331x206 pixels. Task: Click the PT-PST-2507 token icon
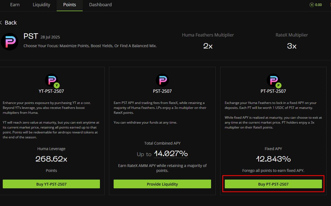click(273, 81)
